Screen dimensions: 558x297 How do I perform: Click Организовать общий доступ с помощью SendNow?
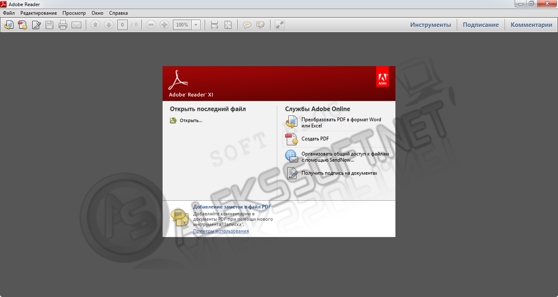click(345, 157)
